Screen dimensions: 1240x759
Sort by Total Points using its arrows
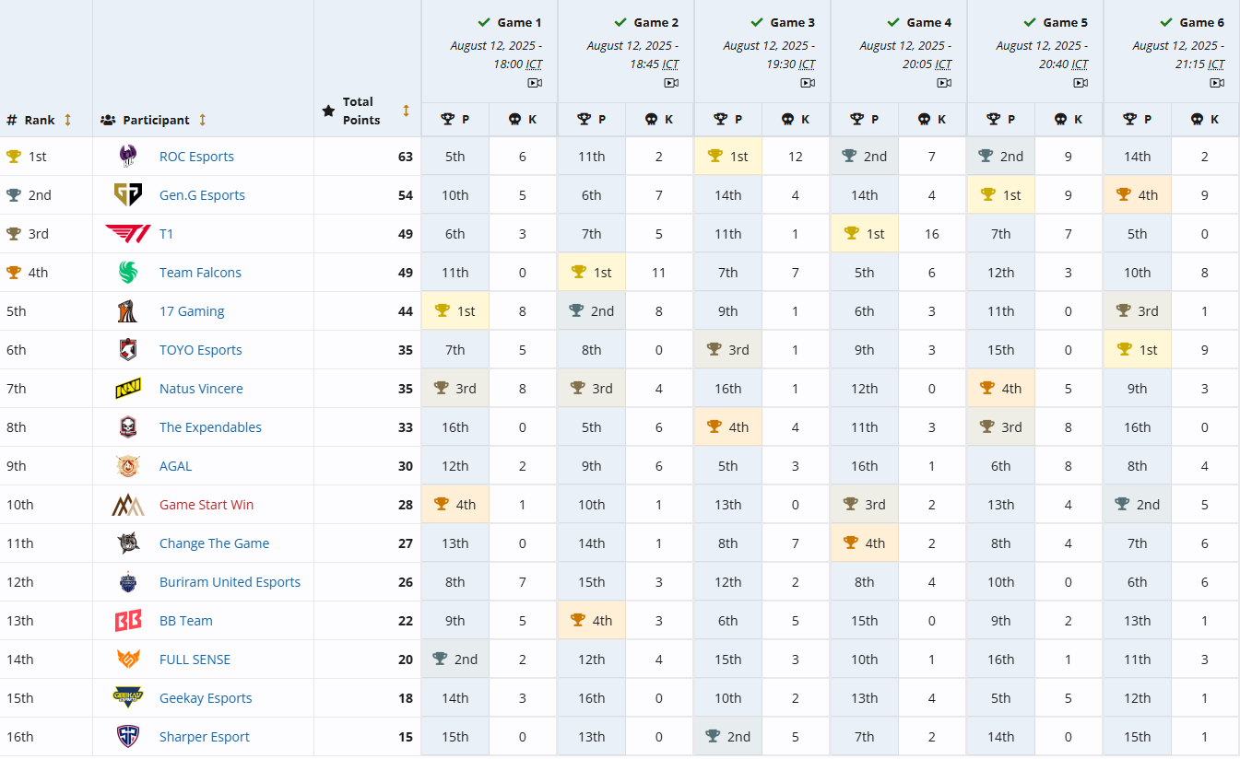pos(406,111)
